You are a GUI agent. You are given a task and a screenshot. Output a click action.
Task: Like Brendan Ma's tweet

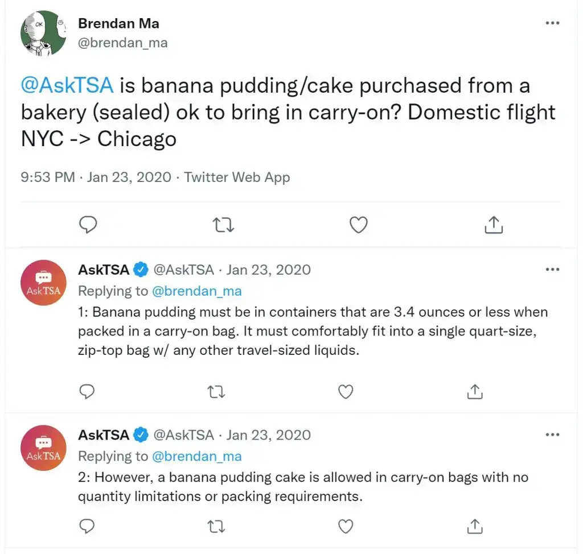(359, 225)
